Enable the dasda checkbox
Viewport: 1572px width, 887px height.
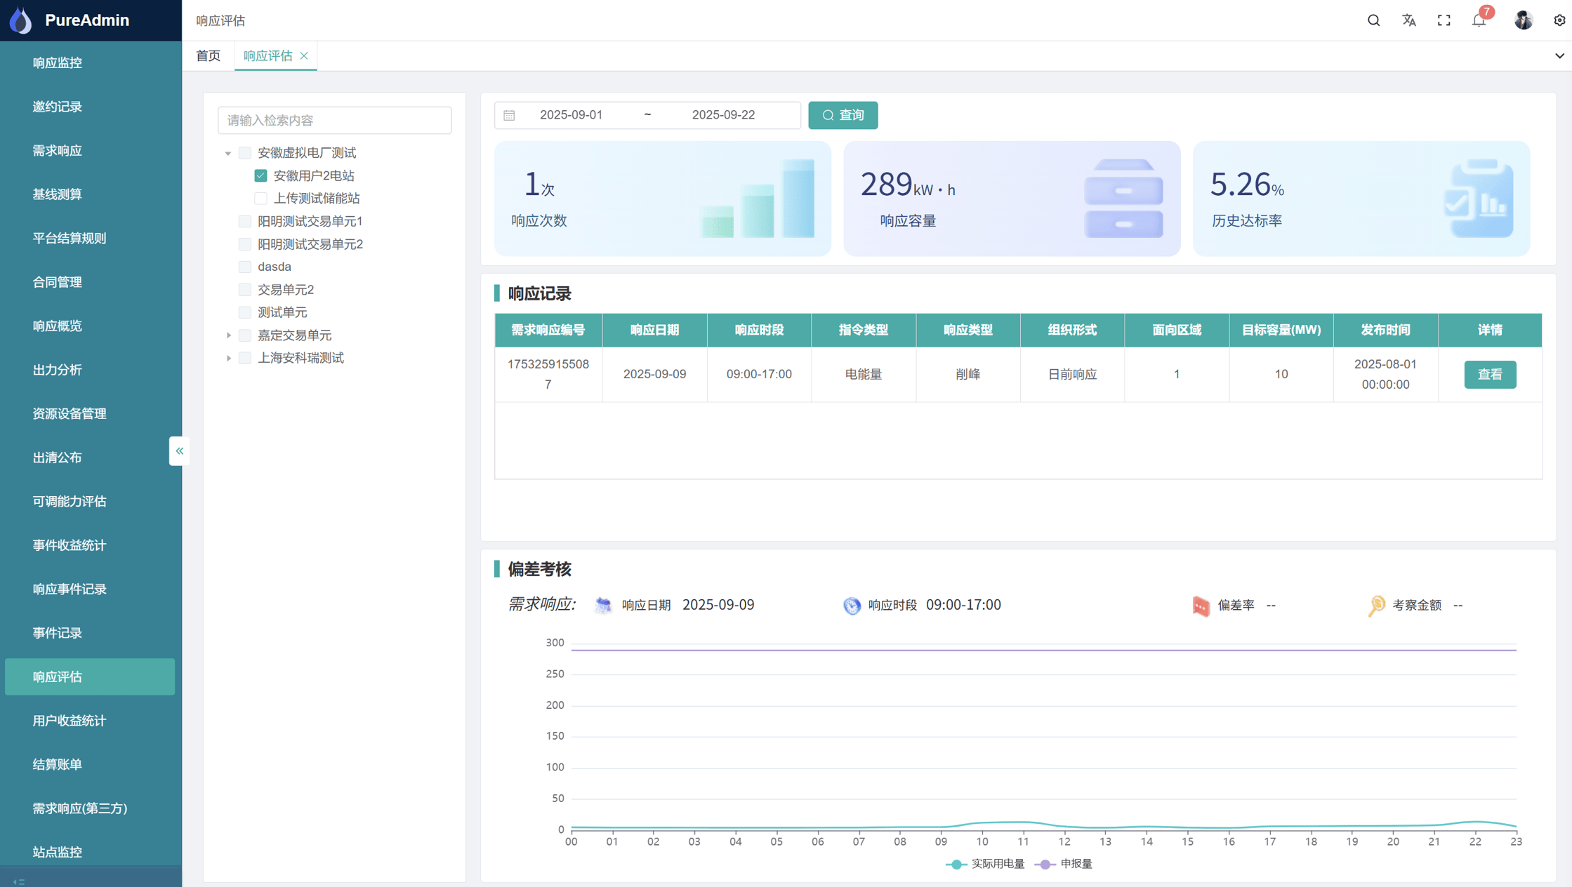point(245,267)
